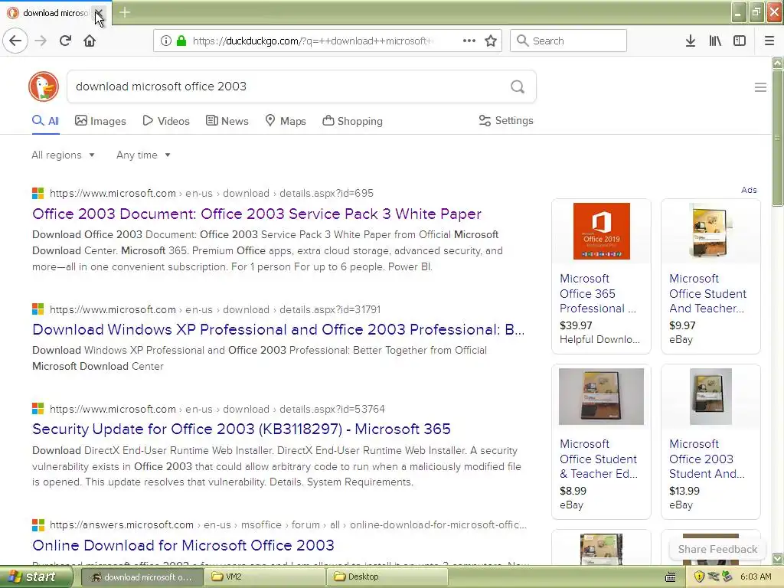
Task: Open the $8.99 Office Student ad image
Action: 601,397
